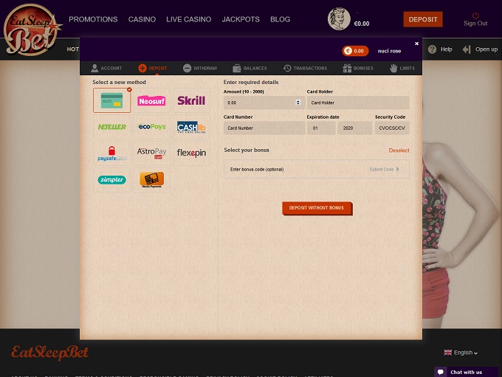This screenshot has height=377, width=502.
Task: Click the amount stepper arrows
Action: point(298,103)
